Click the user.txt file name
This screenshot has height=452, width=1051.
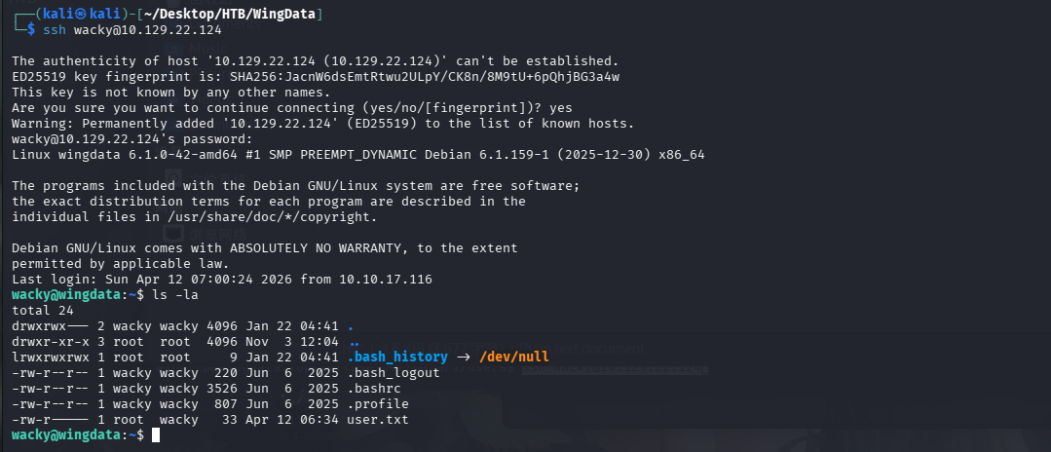click(x=378, y=419)
